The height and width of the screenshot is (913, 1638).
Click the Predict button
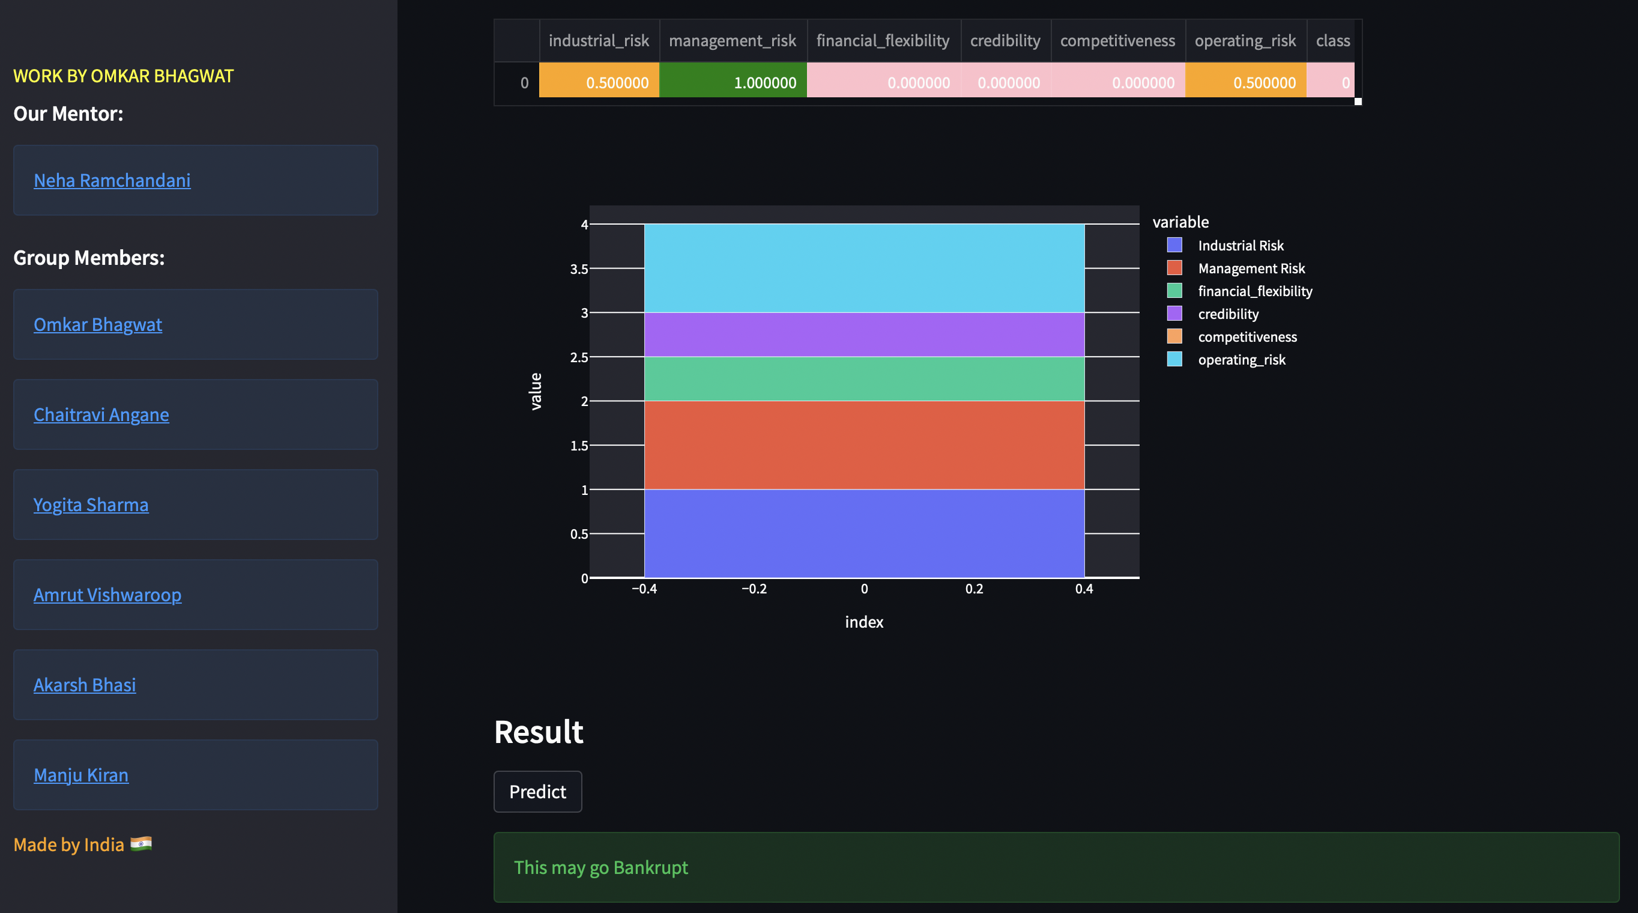point(537,792)
